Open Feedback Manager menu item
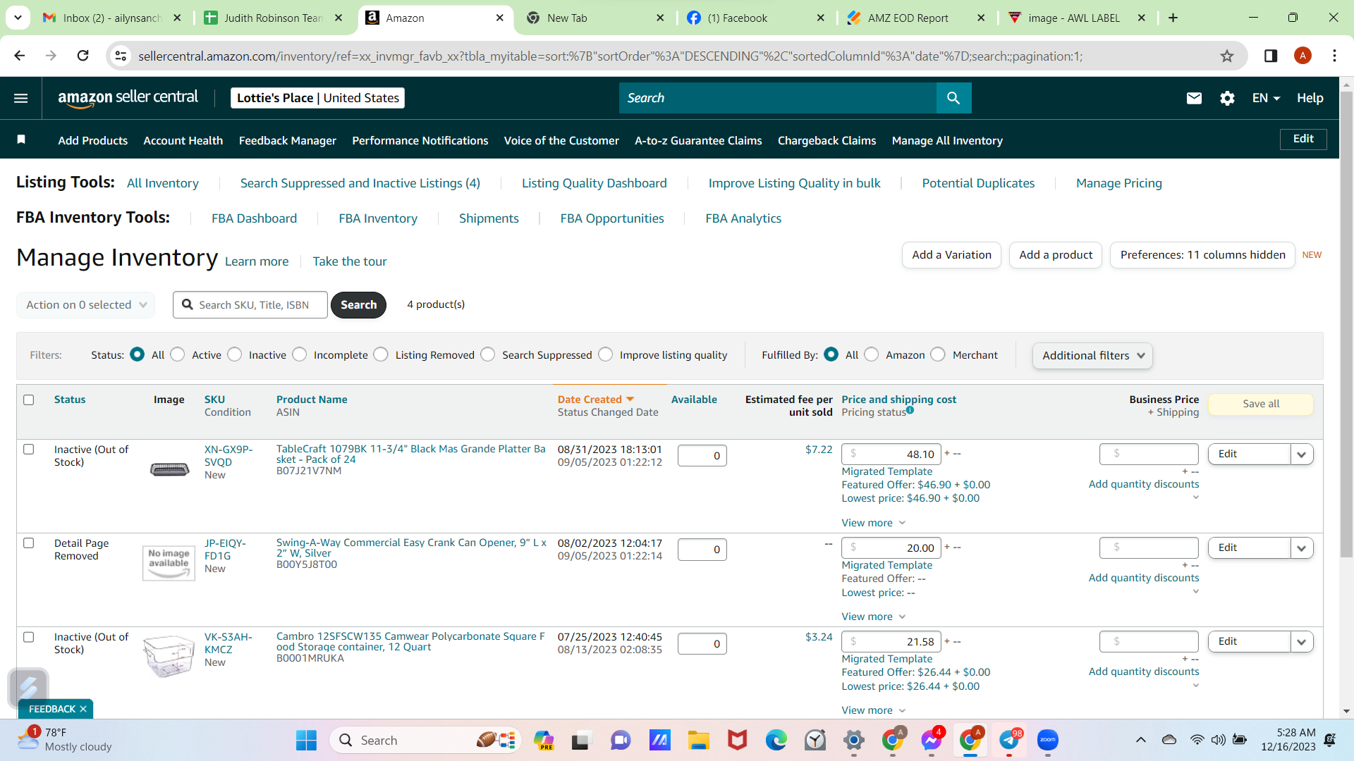The height and width of the screenshot is (761, 1354). (288, 140)
